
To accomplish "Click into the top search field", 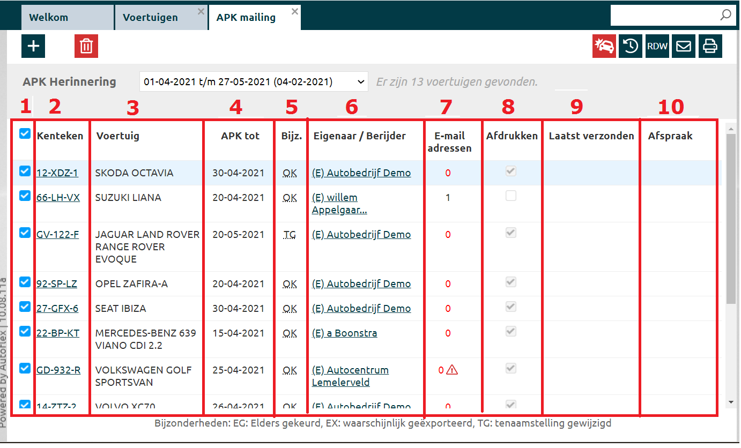I will (x=664, y=15).
